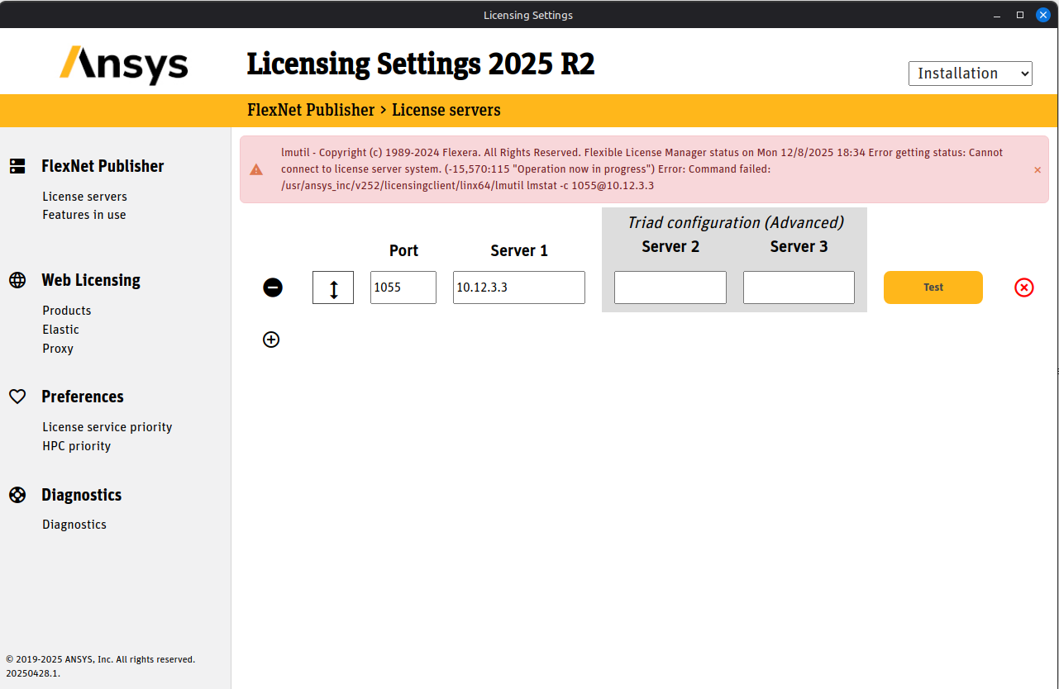The image size is (1059, 689).
Task: Click the FlexNet Publisher server icon
Action: 17,166
